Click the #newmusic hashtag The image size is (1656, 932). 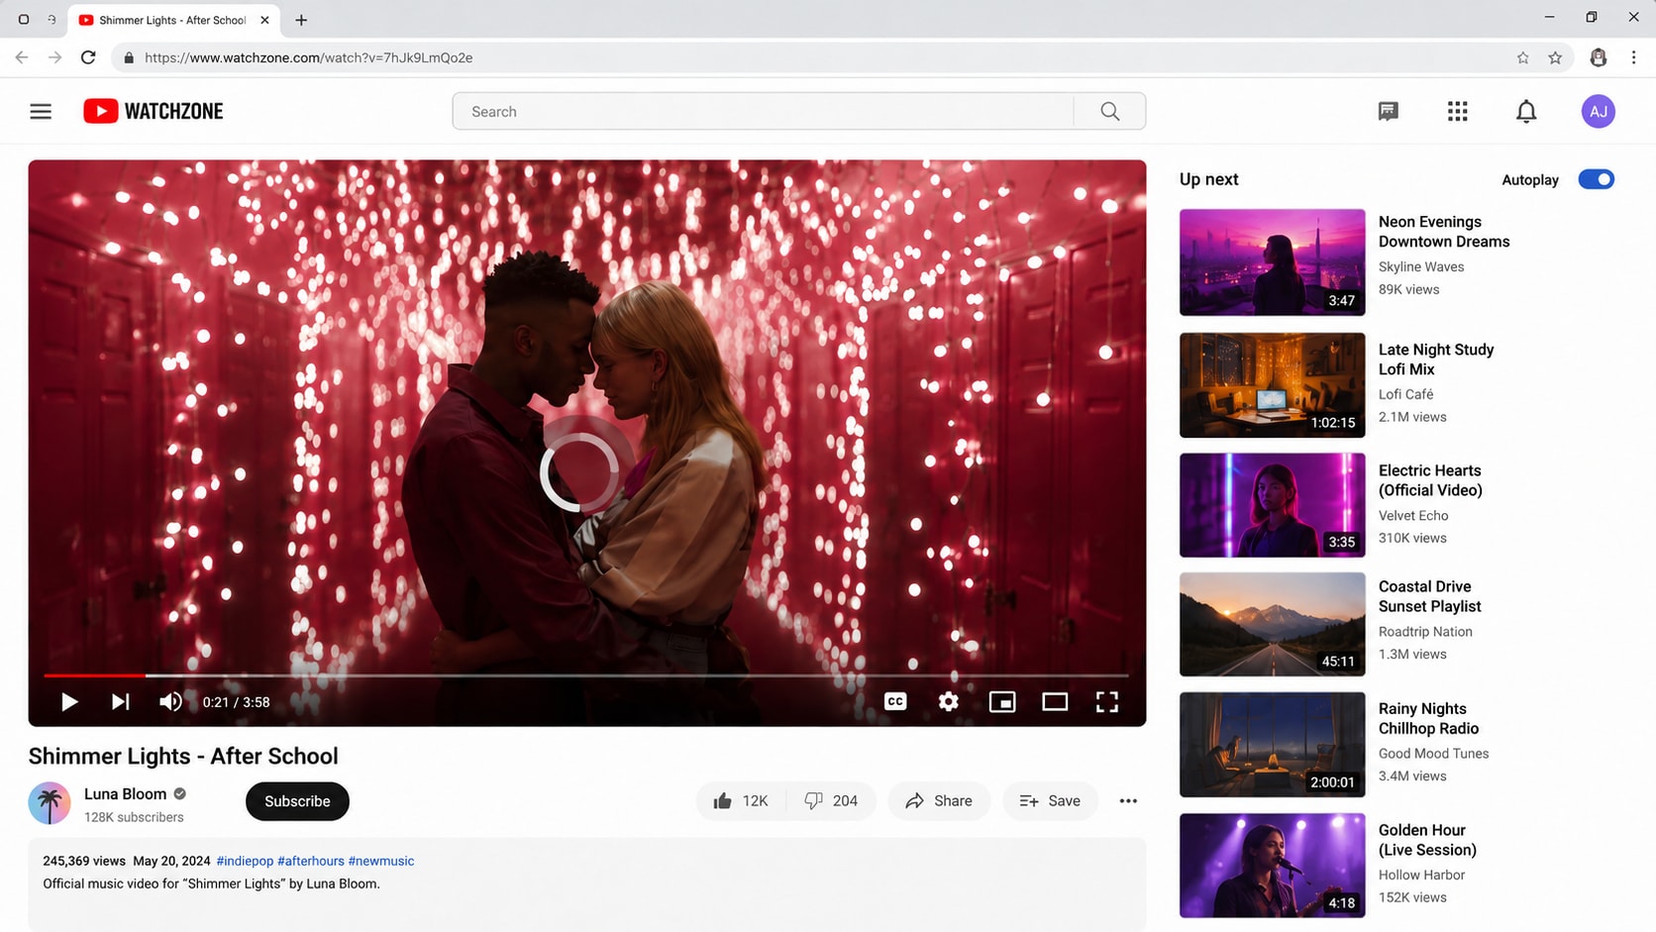[381, 861]
